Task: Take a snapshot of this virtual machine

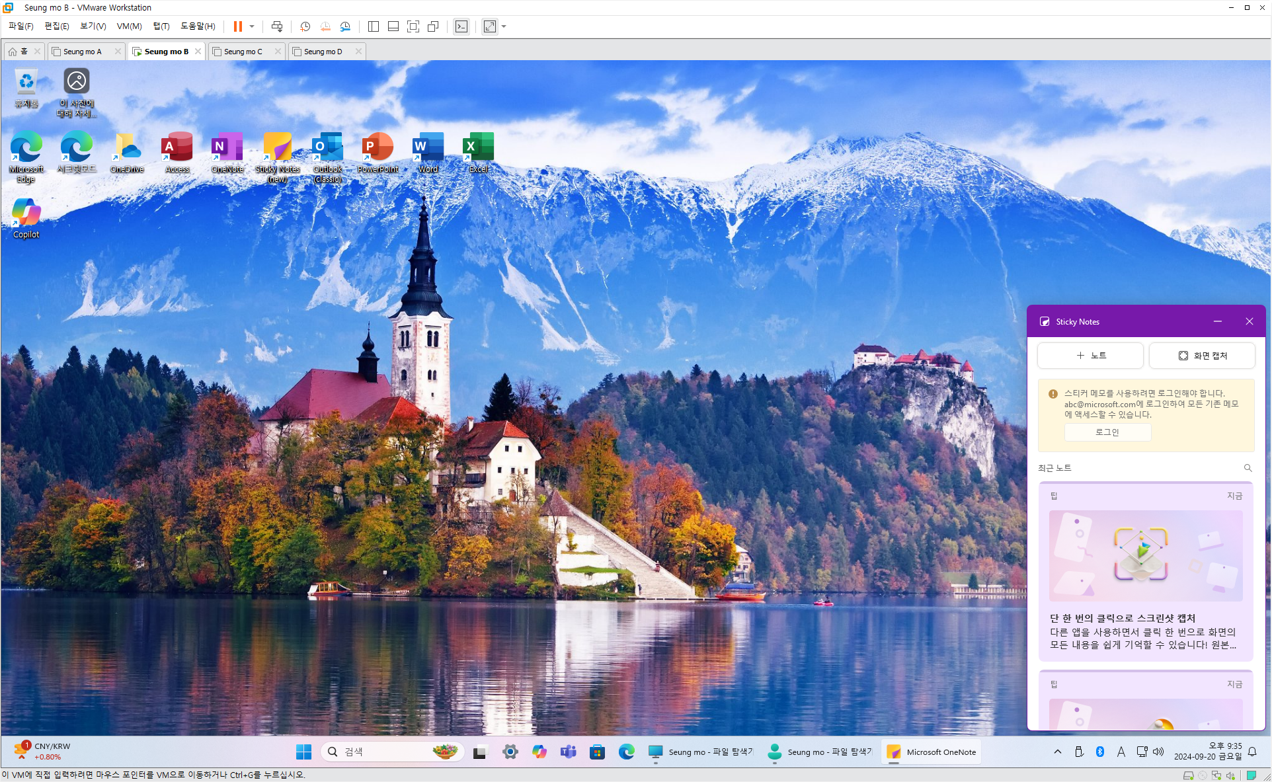Action: click(x=305, y=26)
